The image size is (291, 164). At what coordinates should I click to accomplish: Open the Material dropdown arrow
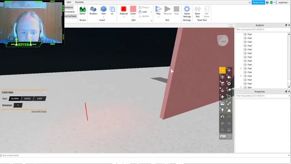pos(124,17)
